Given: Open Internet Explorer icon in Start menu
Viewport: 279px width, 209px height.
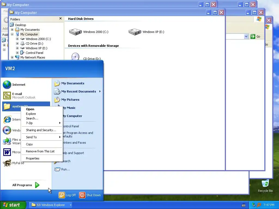Looking at the screenshot, I should (7, 119).
